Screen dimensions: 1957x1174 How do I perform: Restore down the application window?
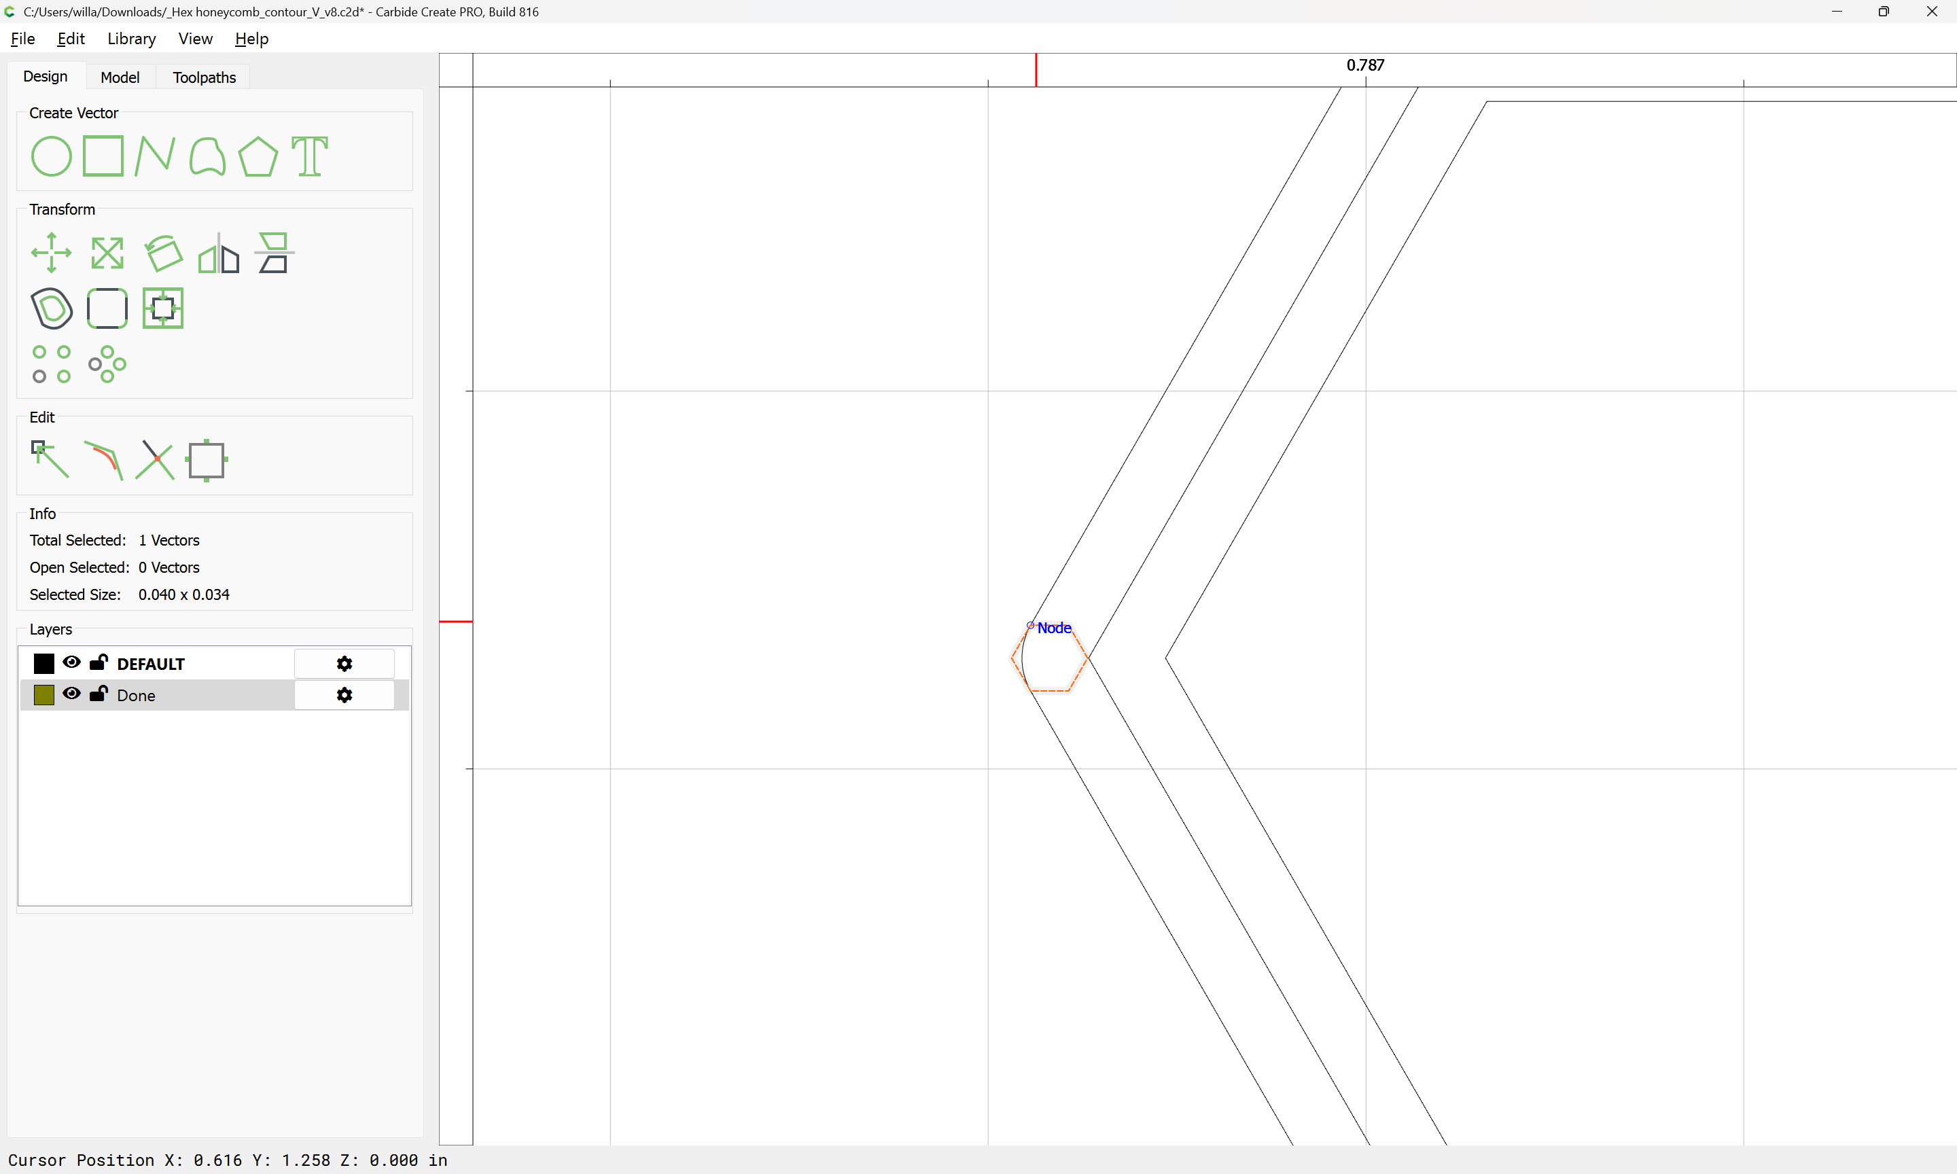pyautogui.click(x=1884, y=11)
